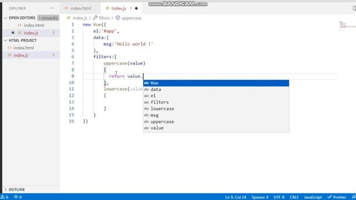
Task: Click the watch count eye icon in status bar
Action: (18, 197)
